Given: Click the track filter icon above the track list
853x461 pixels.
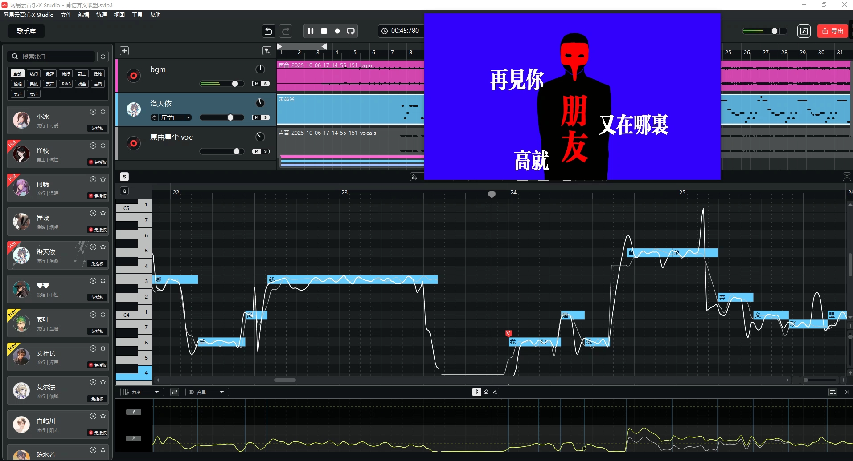Looking at the screenshot, I should [x=267, y=51].
